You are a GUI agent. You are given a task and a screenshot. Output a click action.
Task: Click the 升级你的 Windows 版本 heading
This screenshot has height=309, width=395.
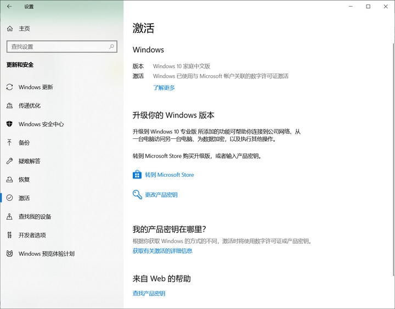[173, 115]
